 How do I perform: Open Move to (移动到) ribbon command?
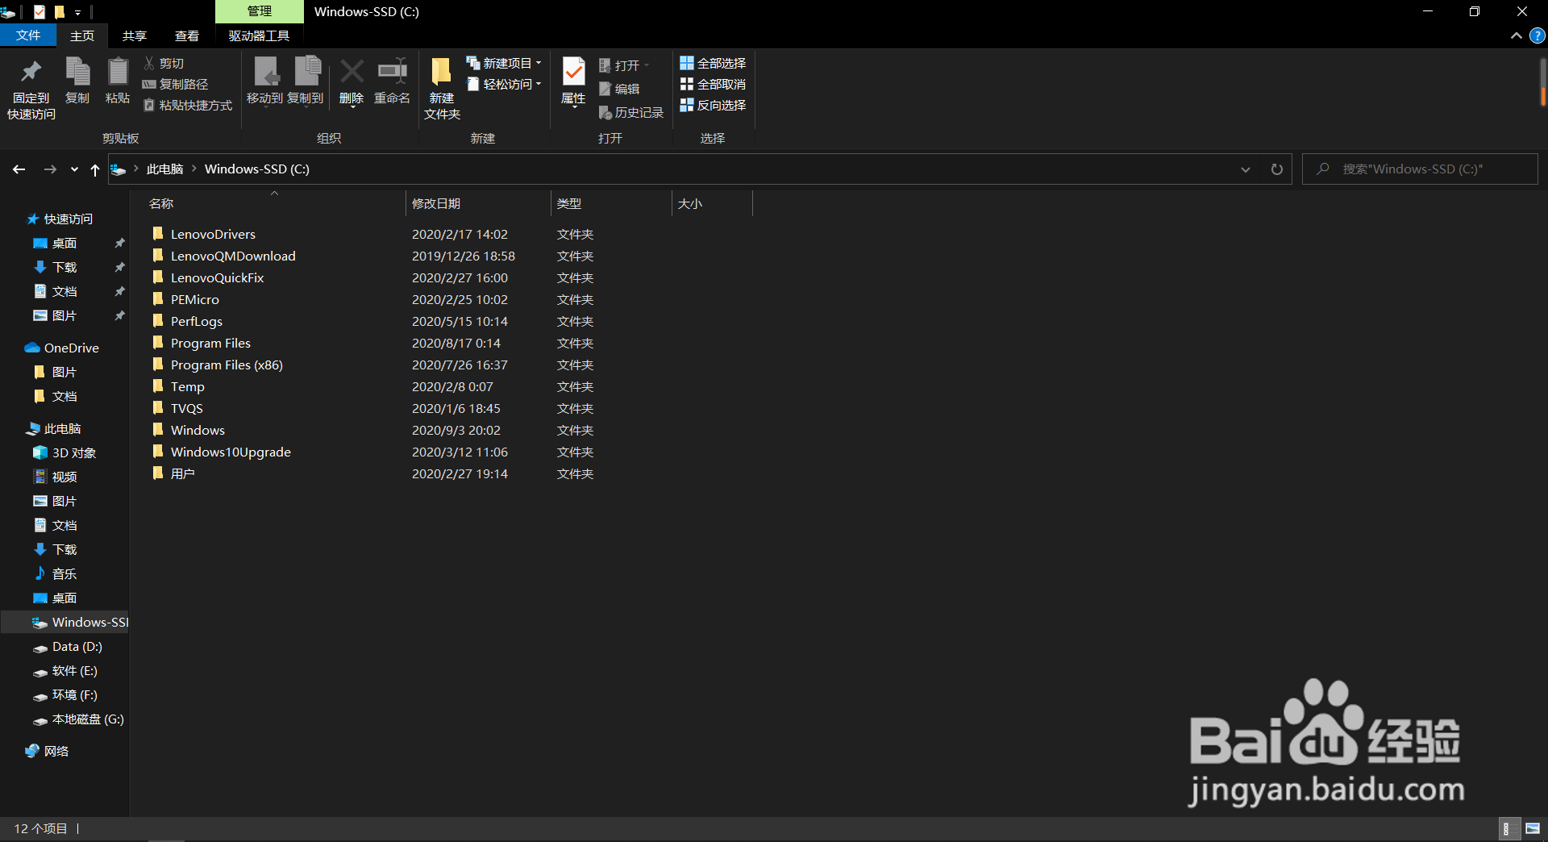(x=264, y=81)
